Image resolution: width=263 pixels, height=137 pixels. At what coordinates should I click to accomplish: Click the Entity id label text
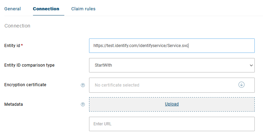[12, 46]
